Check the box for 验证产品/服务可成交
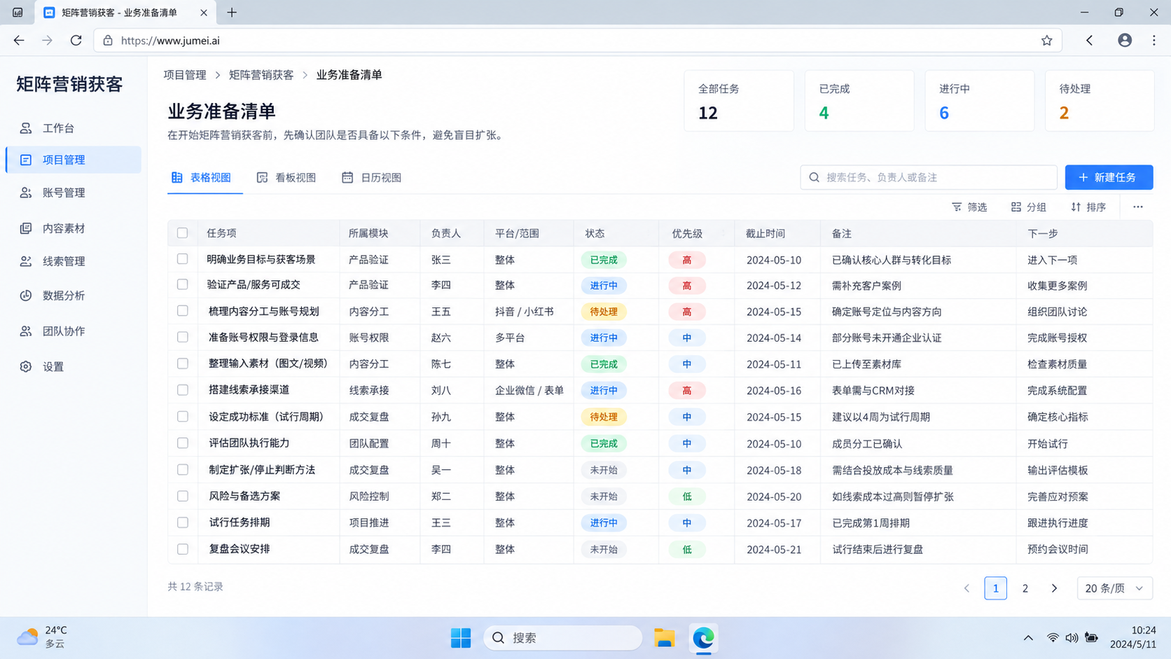The width and height of the screenshot is (1171, 659). point(183,285)
